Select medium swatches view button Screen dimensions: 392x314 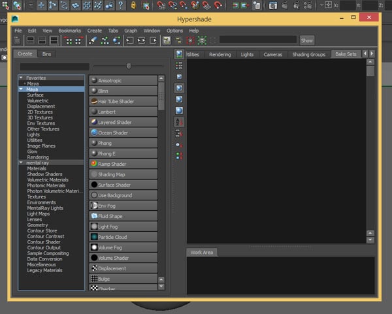tap(179, 88)
